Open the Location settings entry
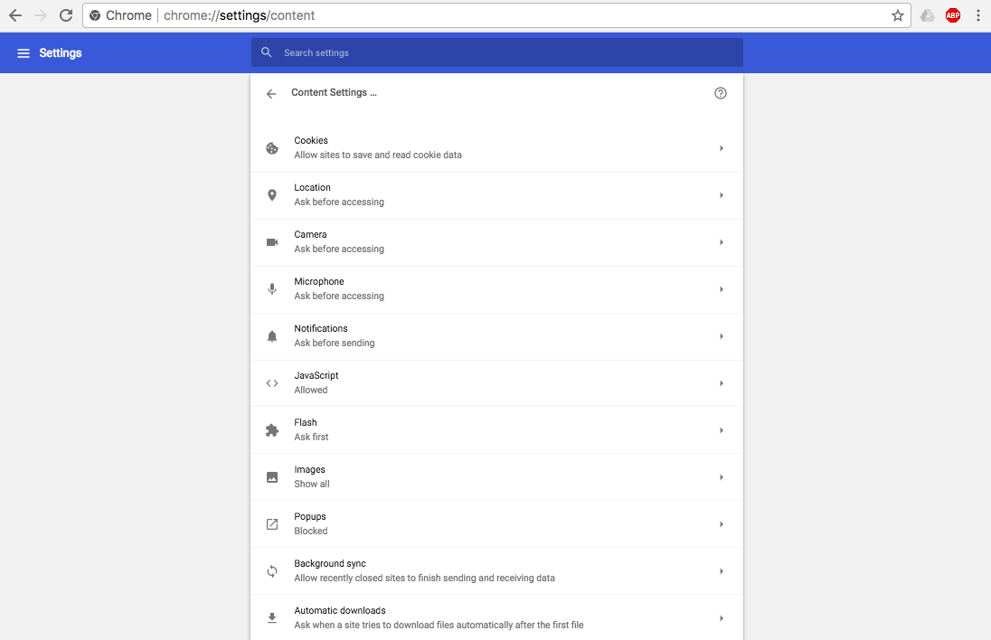This screenshot has width=991, height=640. coord(496,196)
